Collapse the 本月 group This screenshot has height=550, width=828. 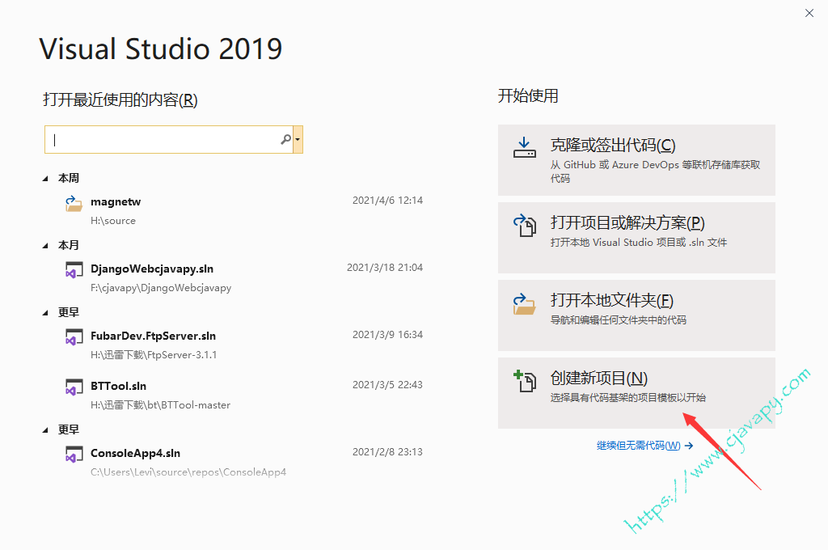pos(45,246)
